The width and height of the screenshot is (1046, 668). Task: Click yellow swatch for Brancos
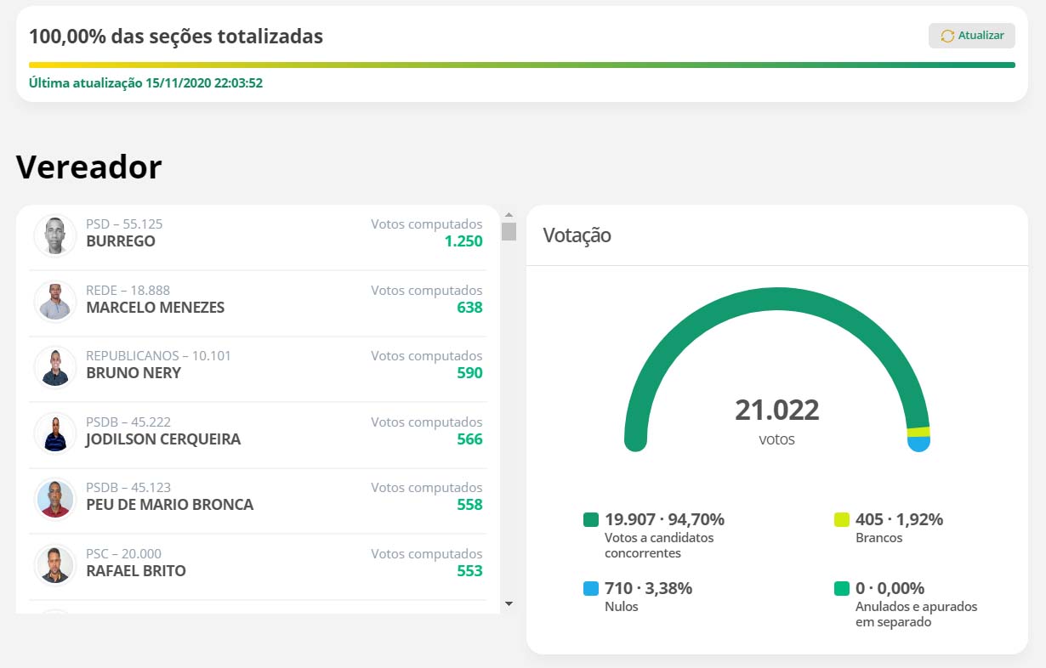842,520
